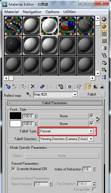This screenshot has width=111, height=193.
Task: Select the fourth checkered refractive sample slot
Action: point(67,26)
